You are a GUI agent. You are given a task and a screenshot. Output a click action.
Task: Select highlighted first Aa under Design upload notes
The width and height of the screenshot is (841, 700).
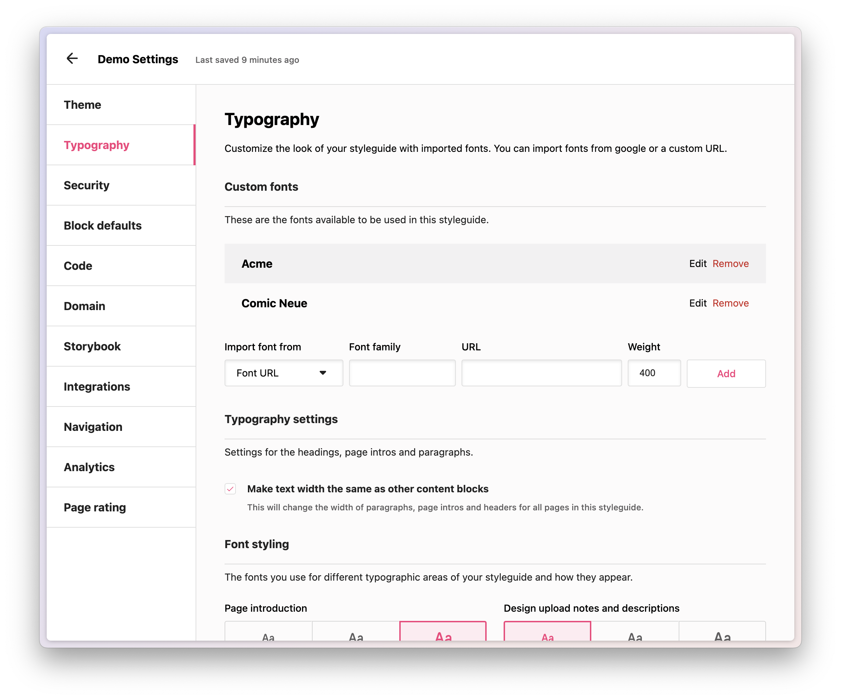(x=547, y=631)
